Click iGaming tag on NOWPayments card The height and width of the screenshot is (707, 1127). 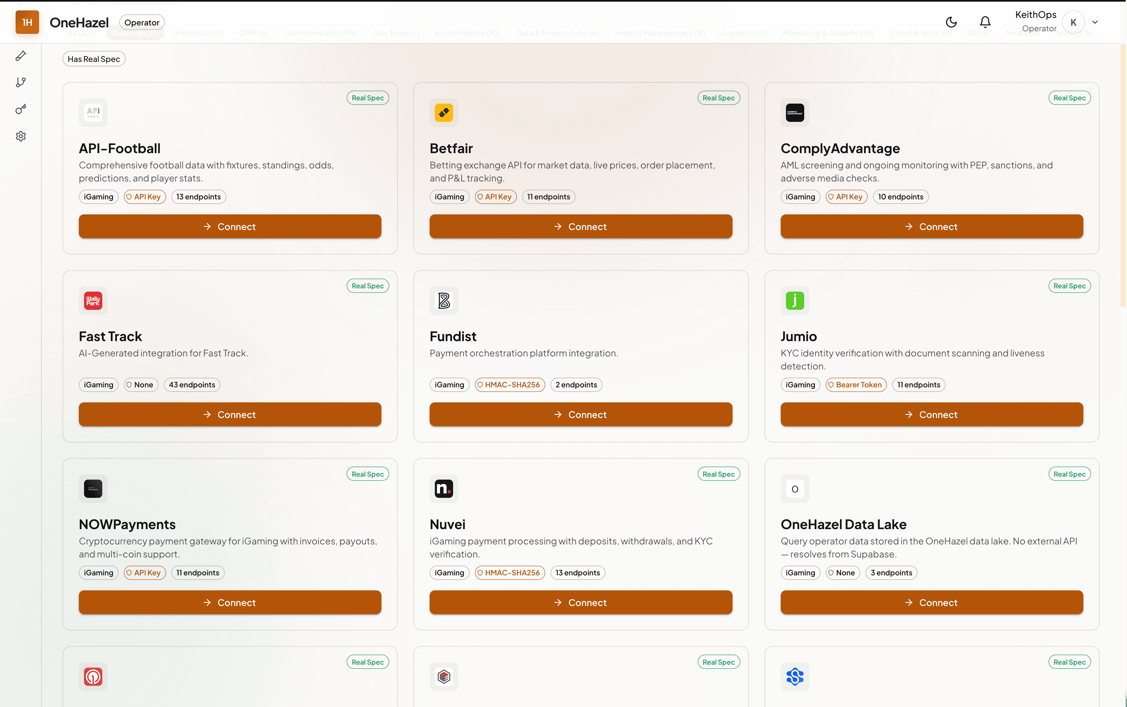98,573
